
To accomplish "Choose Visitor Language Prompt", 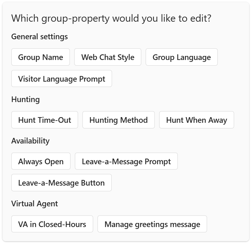I will pyautogui.click(x=61, y=79).
